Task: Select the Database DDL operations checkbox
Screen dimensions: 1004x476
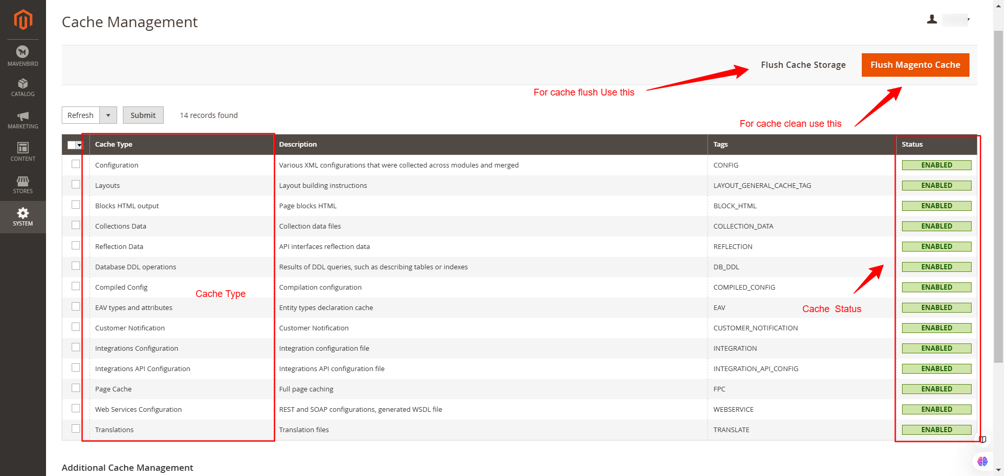Action: [76, 266]
